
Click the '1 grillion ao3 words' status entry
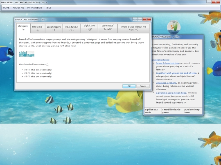153,111
